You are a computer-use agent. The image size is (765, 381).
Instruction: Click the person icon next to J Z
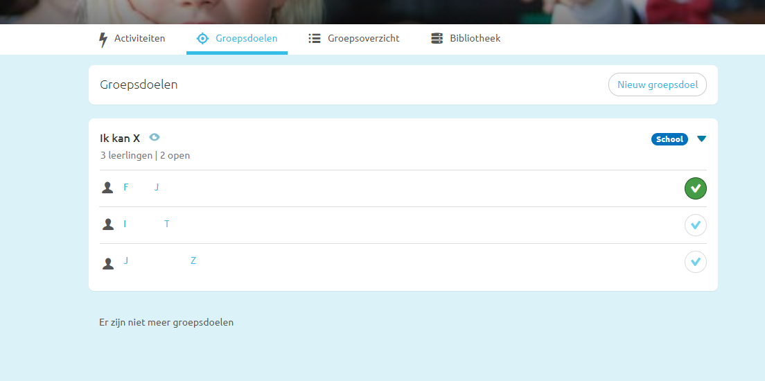(107, 263)
